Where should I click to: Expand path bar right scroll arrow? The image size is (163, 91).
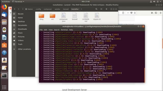pos(81,9)
